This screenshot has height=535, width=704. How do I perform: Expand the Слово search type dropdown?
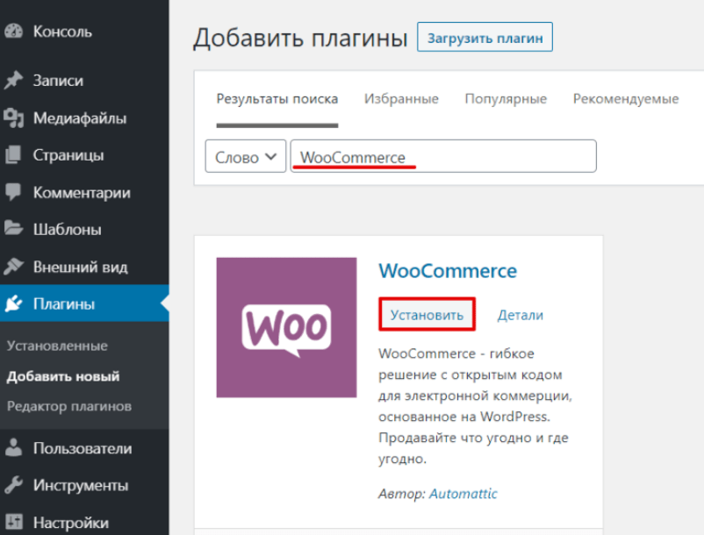[246, 156]
